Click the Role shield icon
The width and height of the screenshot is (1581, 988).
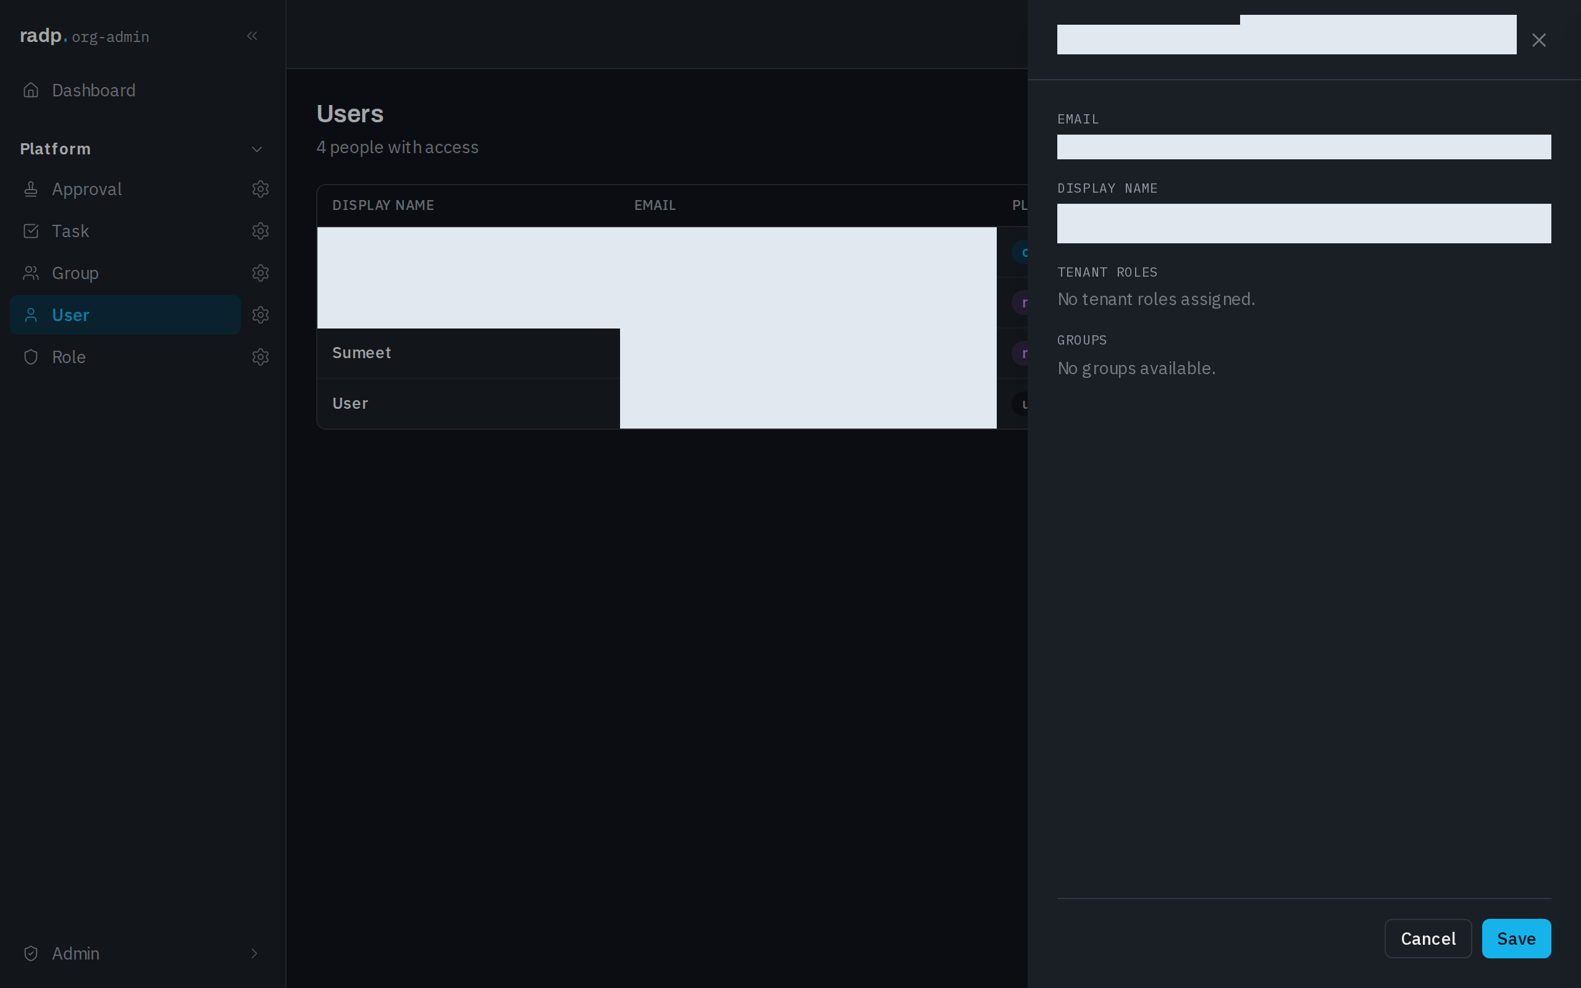31,357
